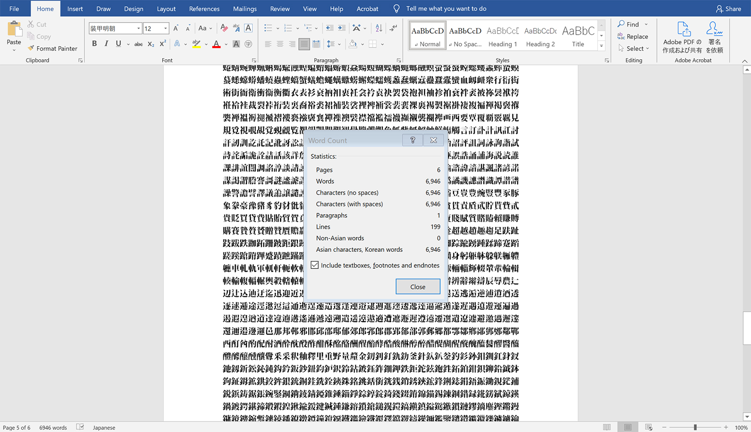Collapse the ribbon chevron
751x432 pixels.
click(x=745, y=61)
